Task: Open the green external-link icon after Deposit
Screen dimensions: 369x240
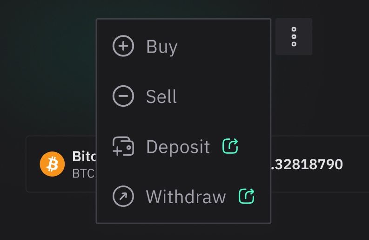Action: pyautogui.click(x=230, y=146)
